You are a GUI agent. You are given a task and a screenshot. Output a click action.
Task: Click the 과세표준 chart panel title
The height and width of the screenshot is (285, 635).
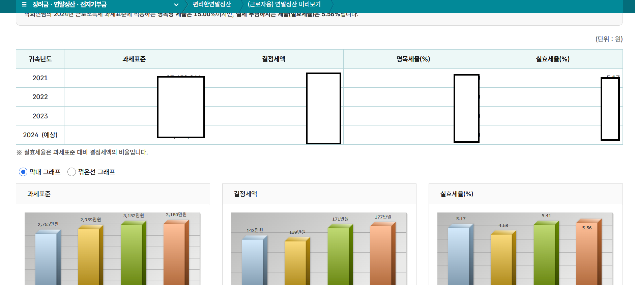pyautogui.click(x=39, y=194)
